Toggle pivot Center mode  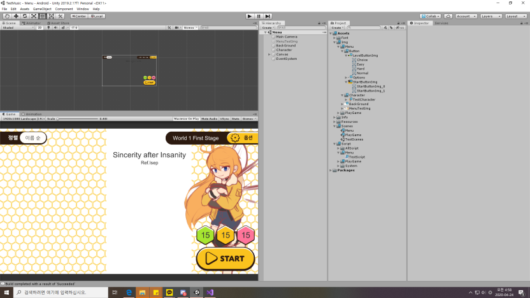[79, 16]
